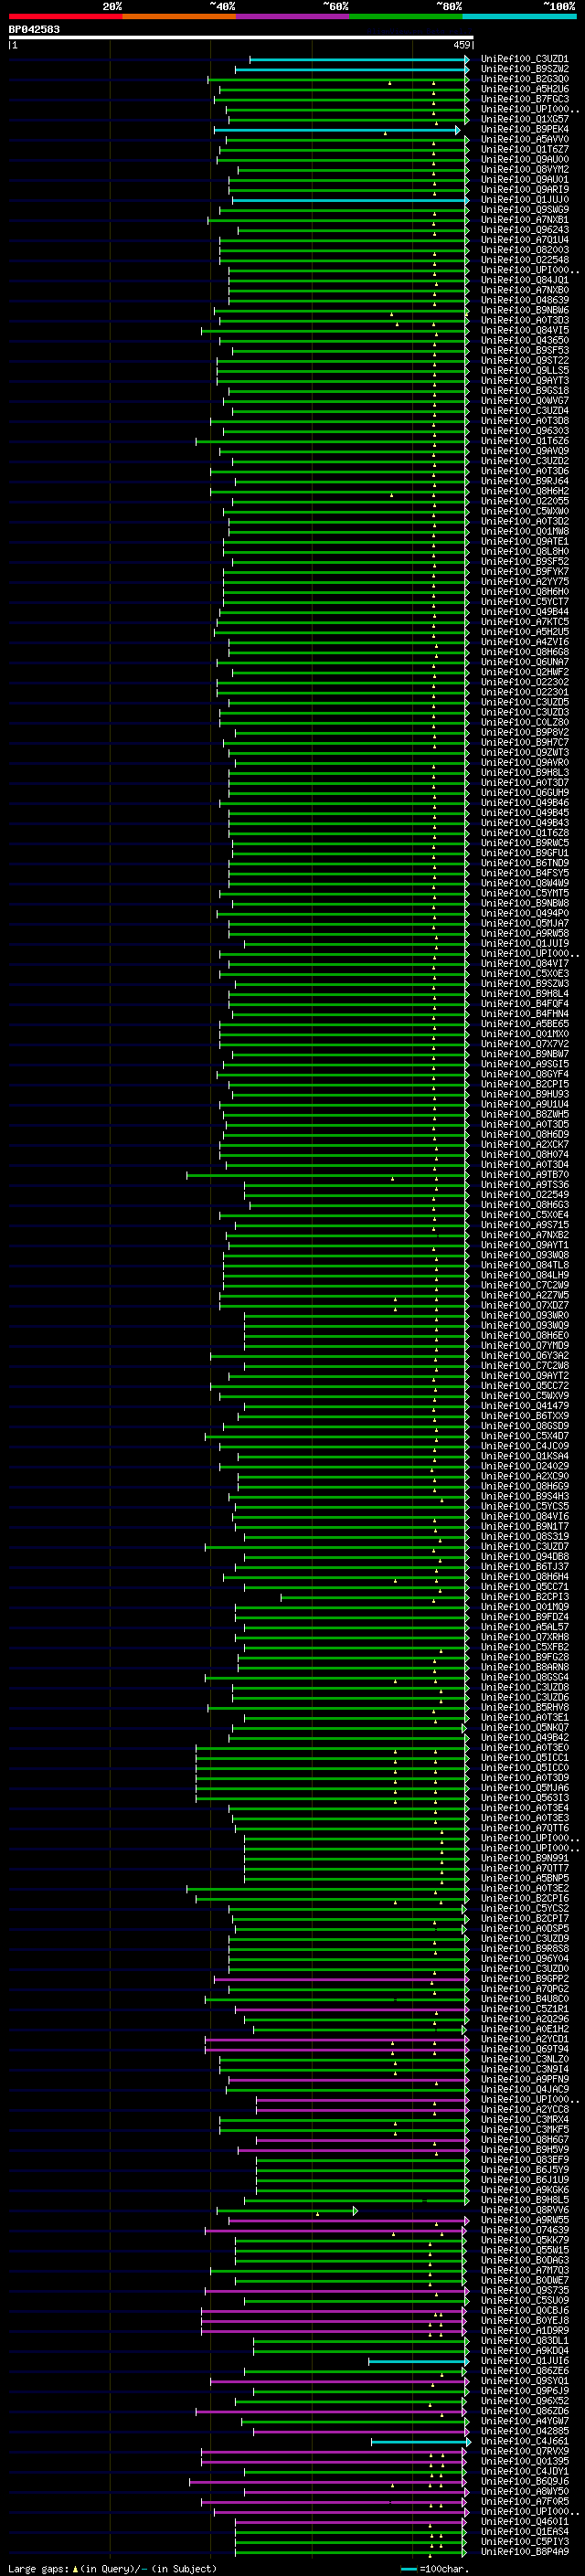Select the UniRef100_Q9ARI9 label
This screenshot has height=2576, width=585.
(525, 190)
